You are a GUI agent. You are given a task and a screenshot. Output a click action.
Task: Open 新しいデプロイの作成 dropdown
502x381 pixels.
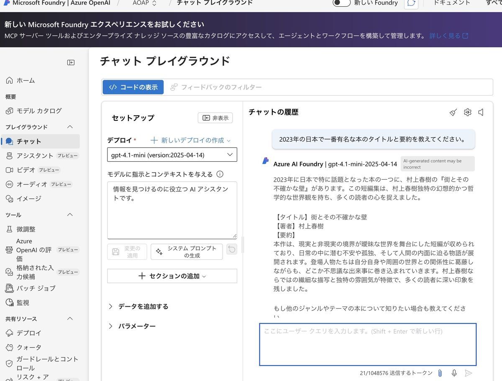[190, 140]
